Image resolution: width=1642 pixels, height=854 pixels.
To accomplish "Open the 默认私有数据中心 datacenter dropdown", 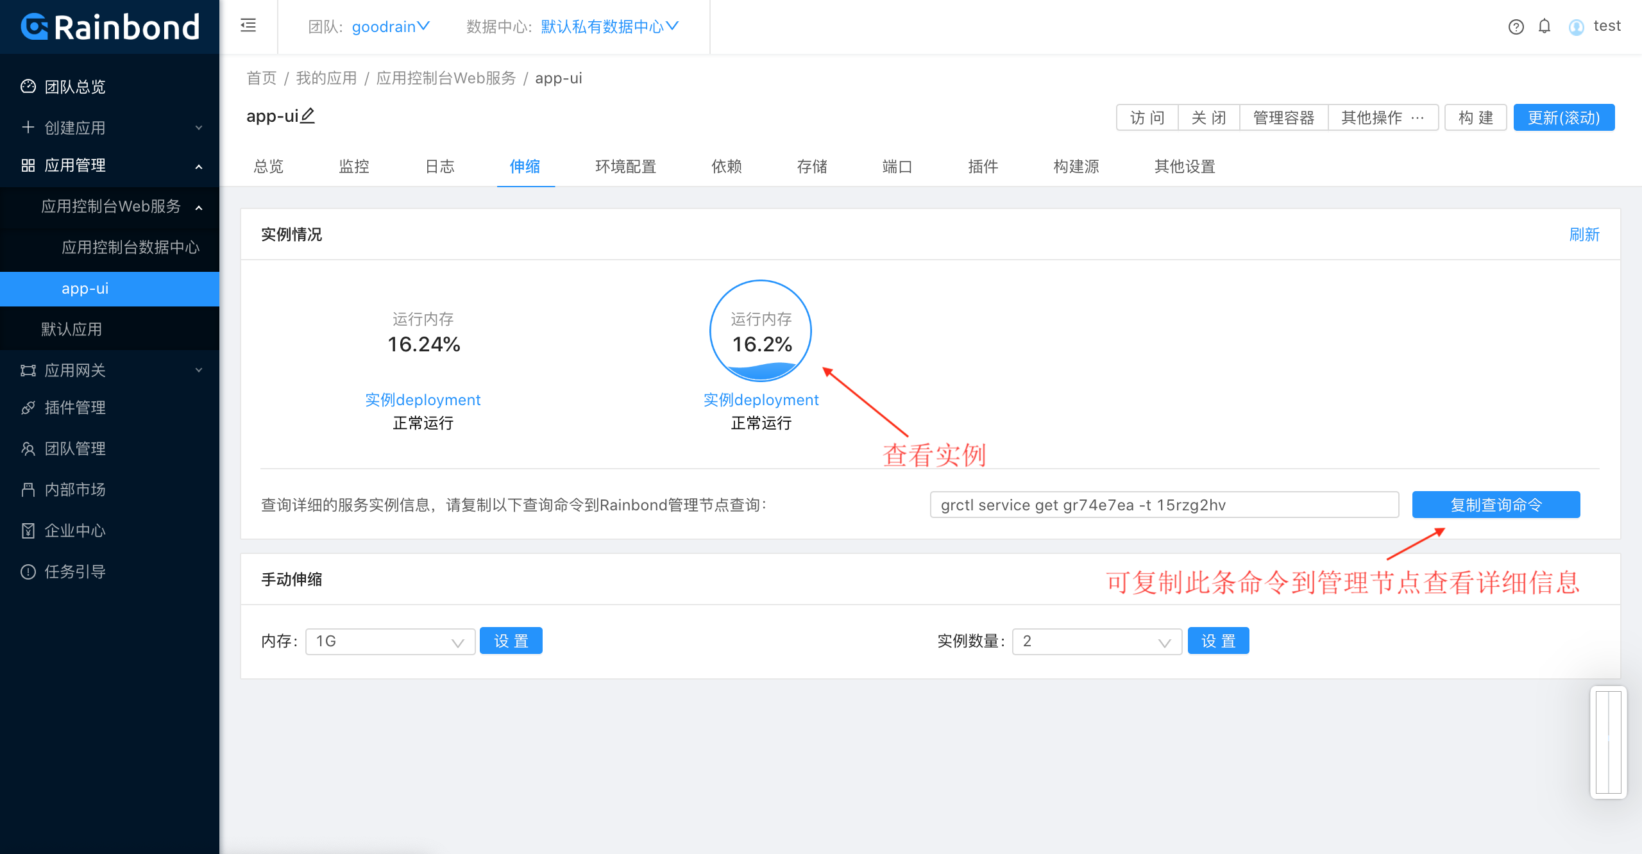I will [609, 27].
